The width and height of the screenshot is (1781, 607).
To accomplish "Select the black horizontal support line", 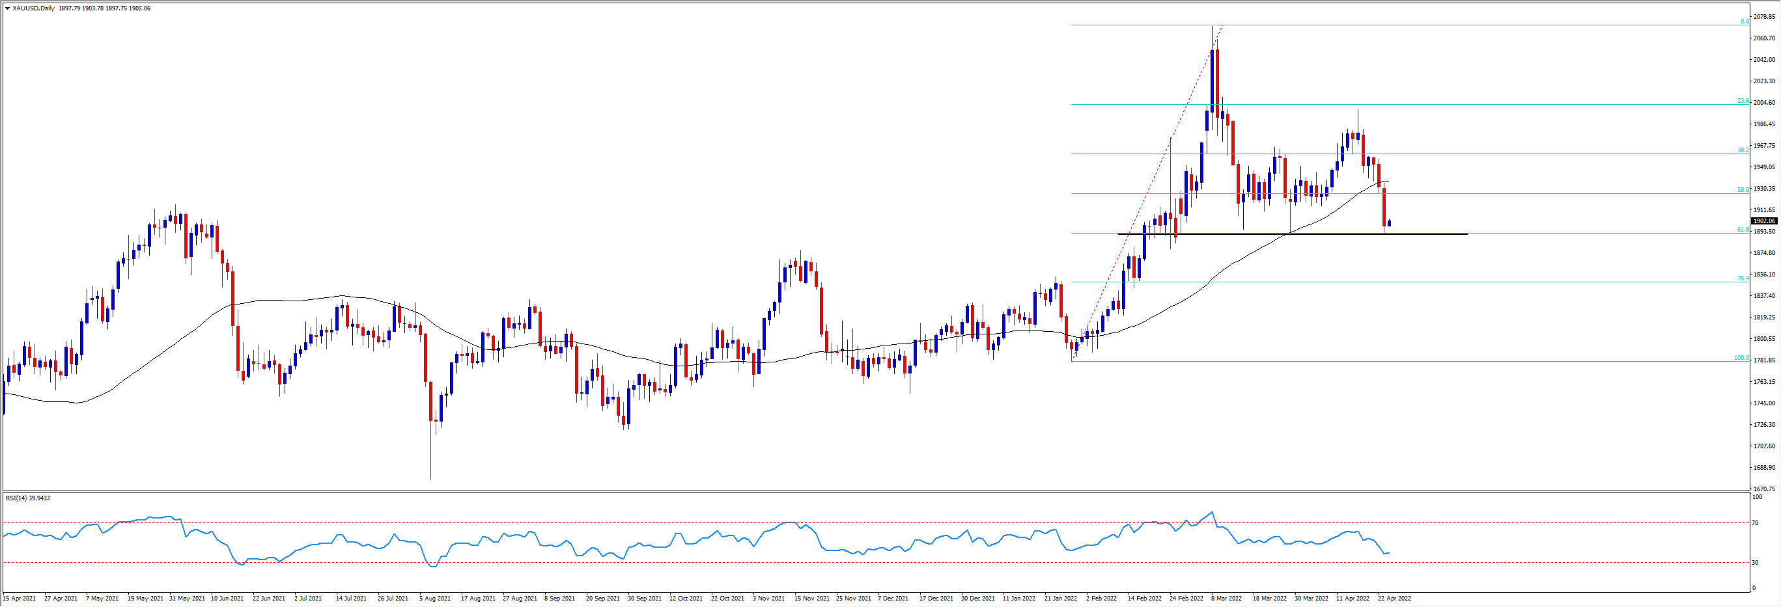I will click(x=1424, y=234).
